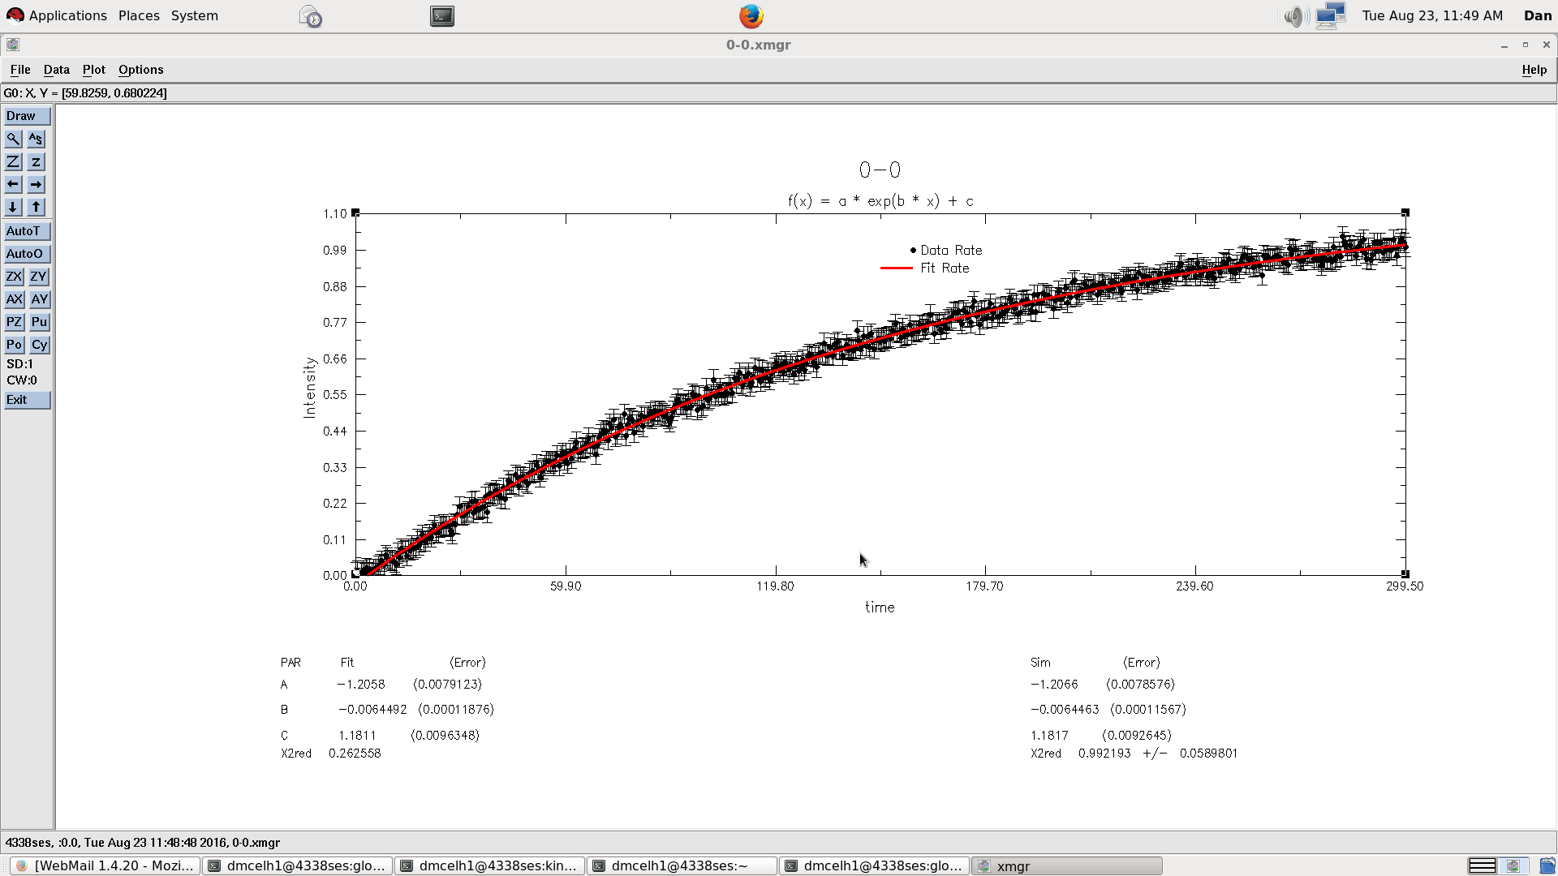Open the Places menu

(x=139, y=15)
